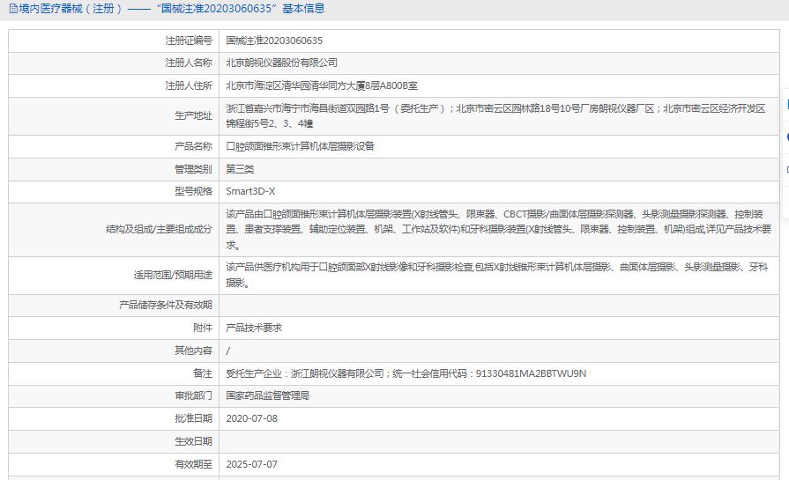Click the label "型号规格"
Viewport: 789px width, 480px height.
point(193,191)
